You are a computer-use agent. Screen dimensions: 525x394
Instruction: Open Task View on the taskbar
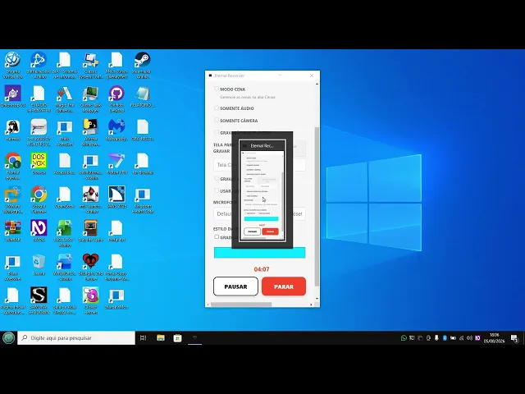[143, 337]
